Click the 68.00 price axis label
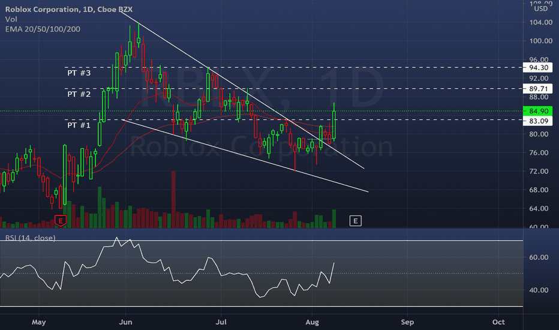The image size is (559, 330). point(539,190)
